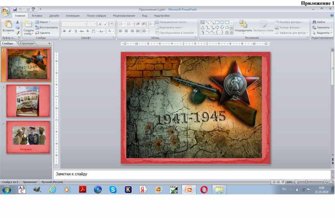Screen dimensions: 335x218
Task: Toggle Center text alignment
Action: pyautogui.click(x=126, y=31)
